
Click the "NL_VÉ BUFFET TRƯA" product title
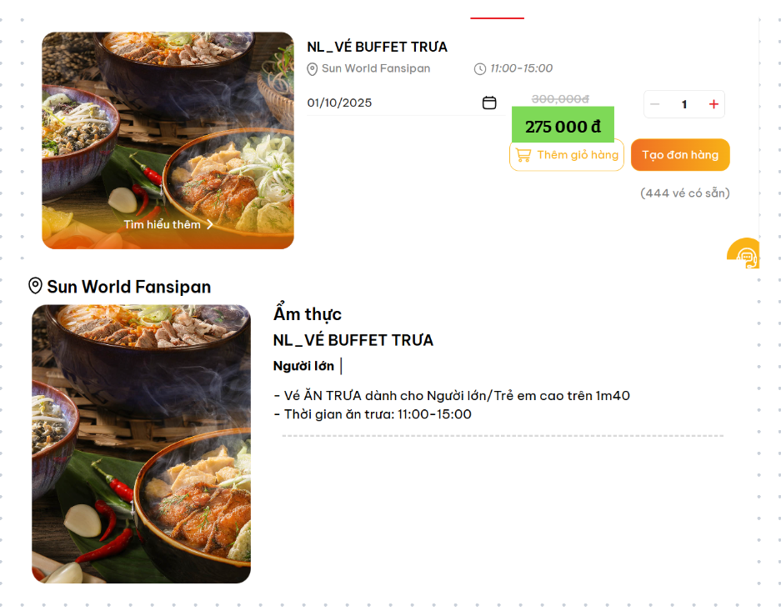tap(377, 47)
